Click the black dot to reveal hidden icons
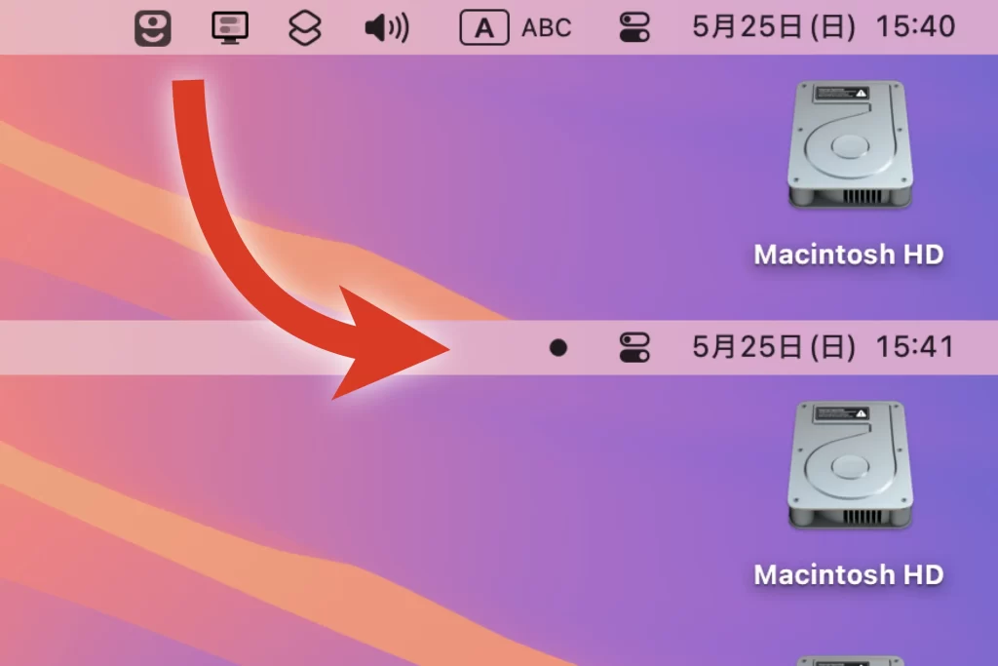Screen dimensions: 998x666 click(x=558, y=348)
